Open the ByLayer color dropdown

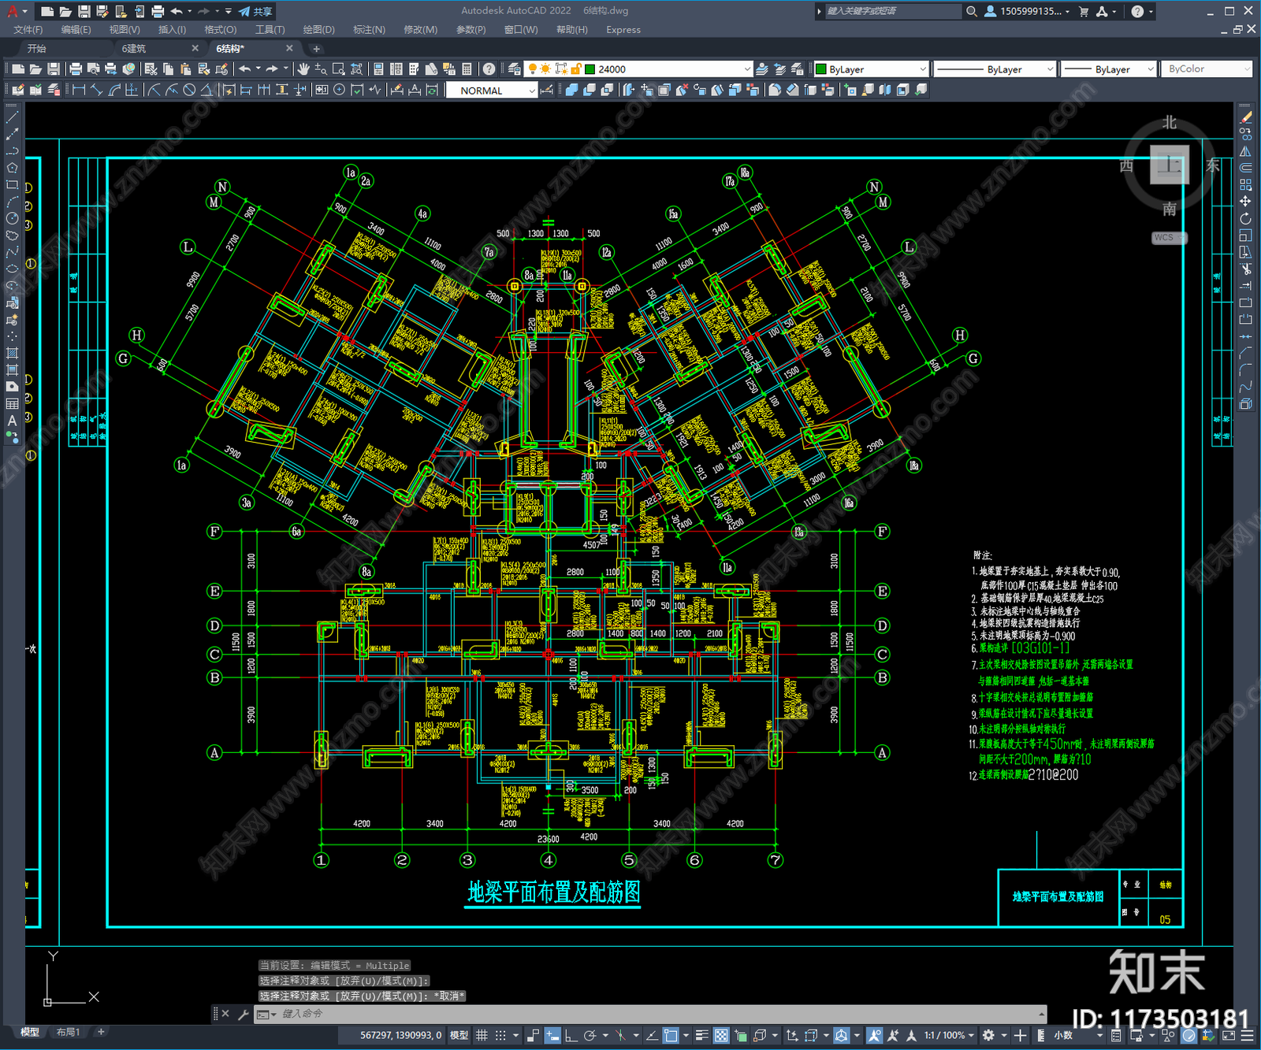(871, 69)
